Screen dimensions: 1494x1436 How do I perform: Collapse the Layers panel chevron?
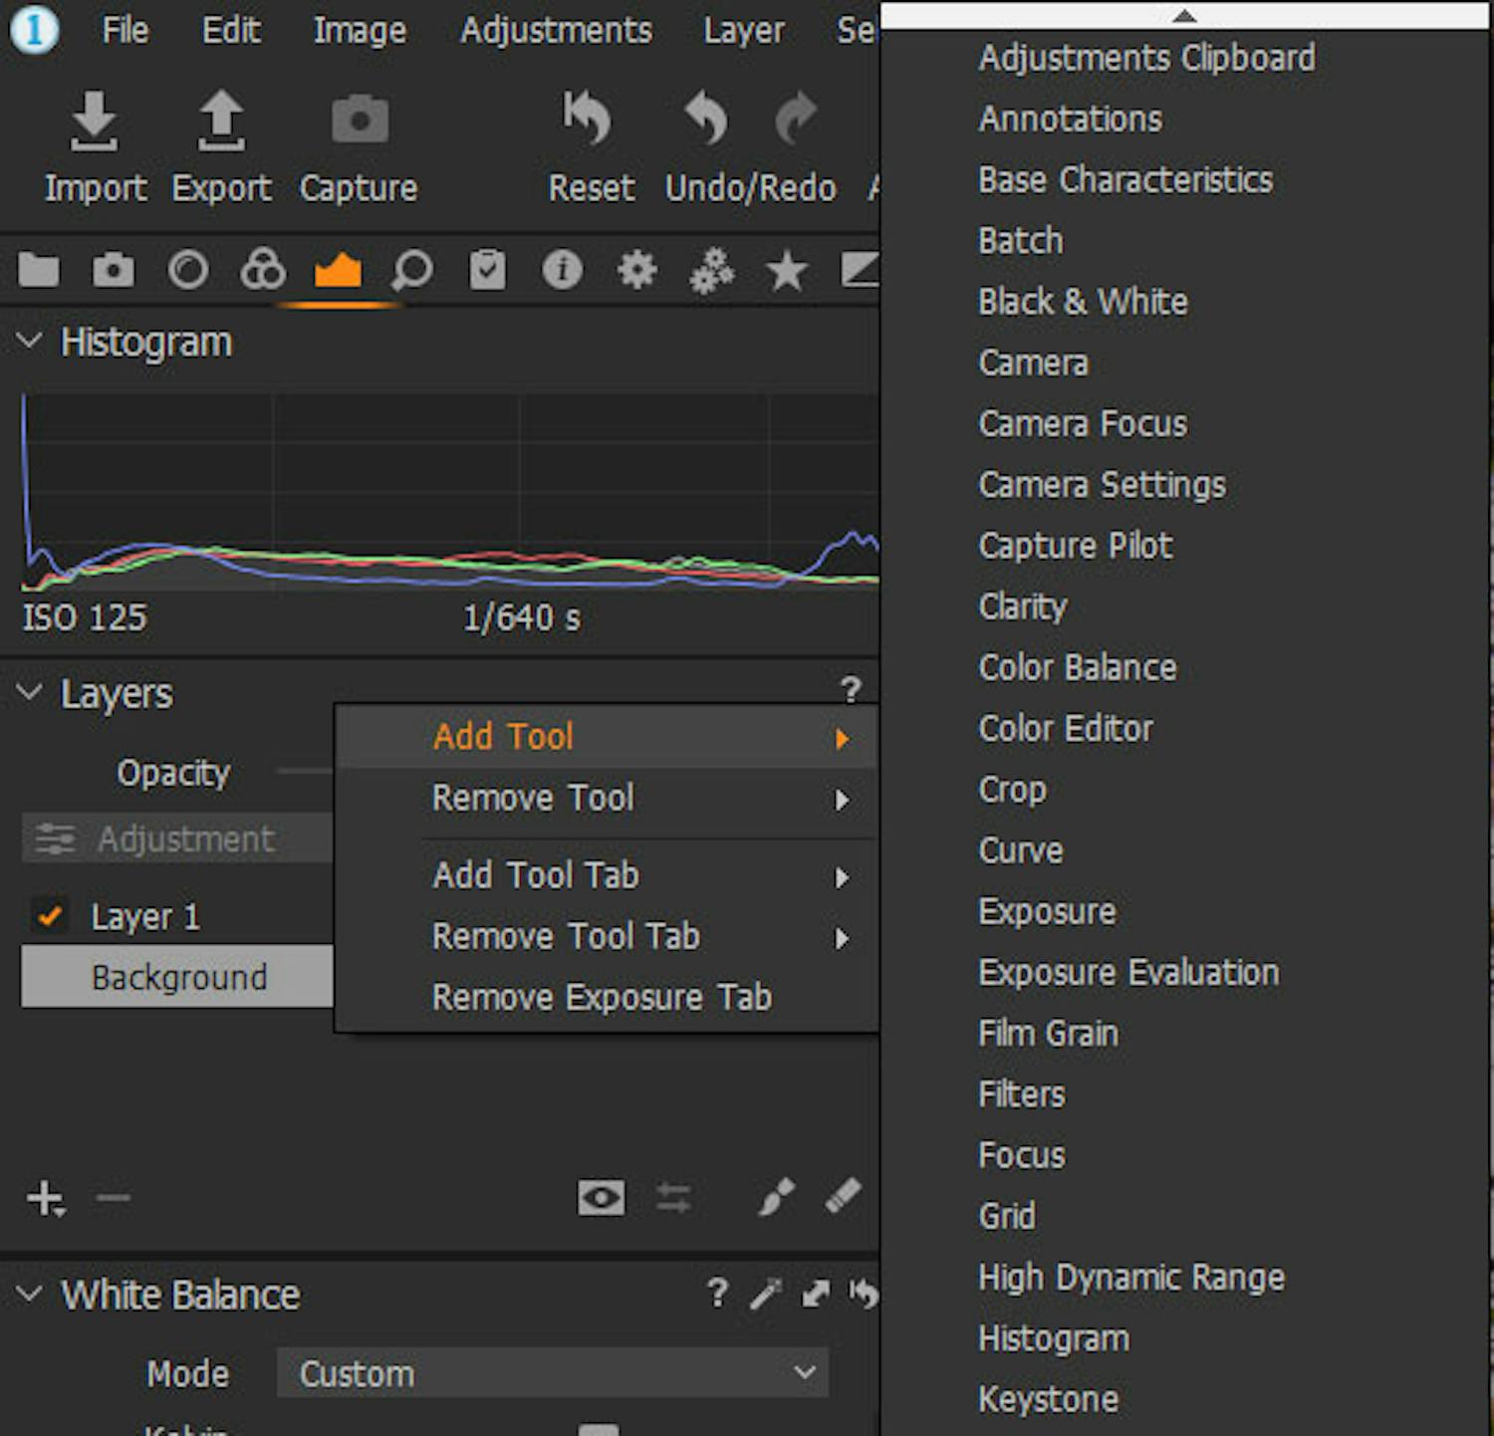coord(30,693)
